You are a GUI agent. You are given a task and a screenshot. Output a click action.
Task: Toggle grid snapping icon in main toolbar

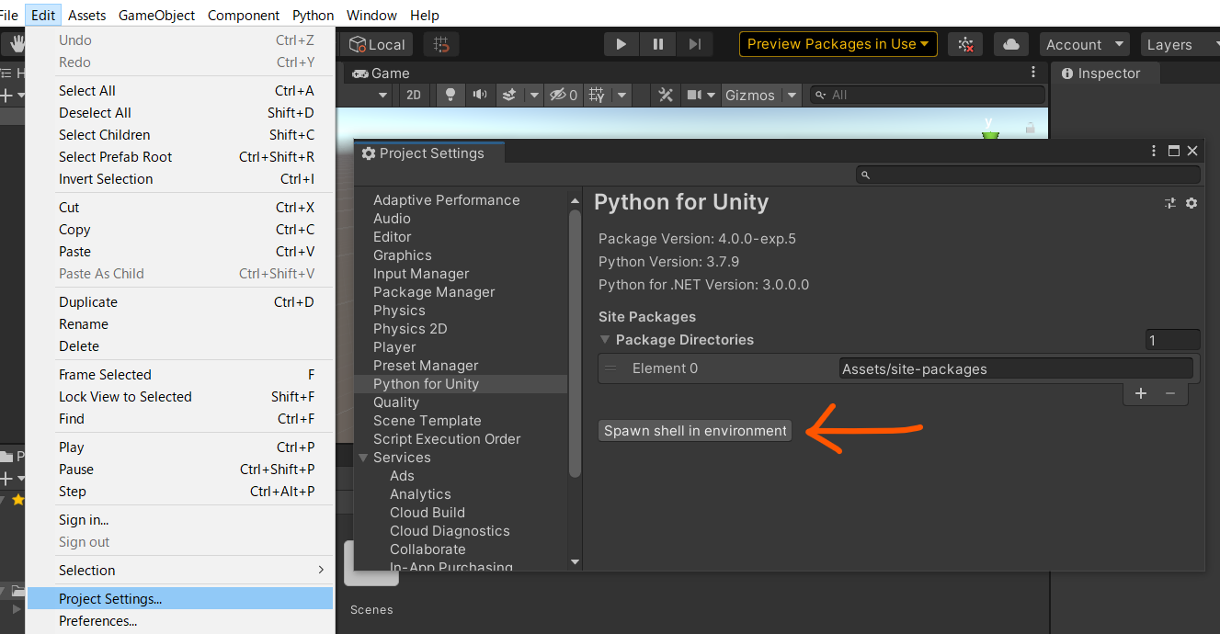(x=441, y=44)
